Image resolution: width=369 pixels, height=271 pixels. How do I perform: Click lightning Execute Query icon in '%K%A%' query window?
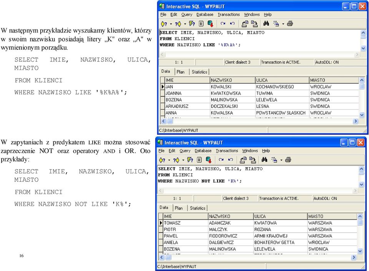coord(192,23)
